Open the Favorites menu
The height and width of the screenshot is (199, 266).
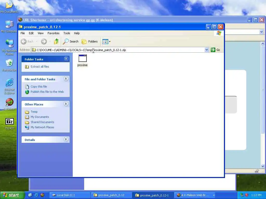[x=54, y=33]
